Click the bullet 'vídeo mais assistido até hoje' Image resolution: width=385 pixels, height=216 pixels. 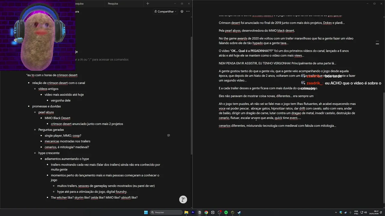(x=64, y=94)
